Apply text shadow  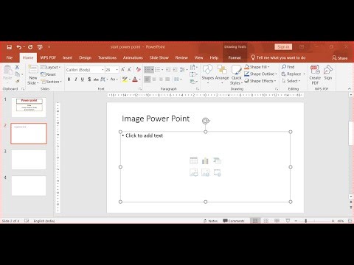click(89, 79)
